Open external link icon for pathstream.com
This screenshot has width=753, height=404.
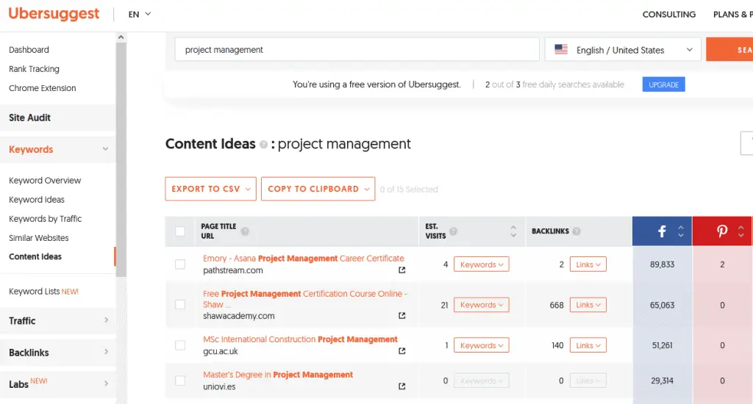(x=402, y=270)
